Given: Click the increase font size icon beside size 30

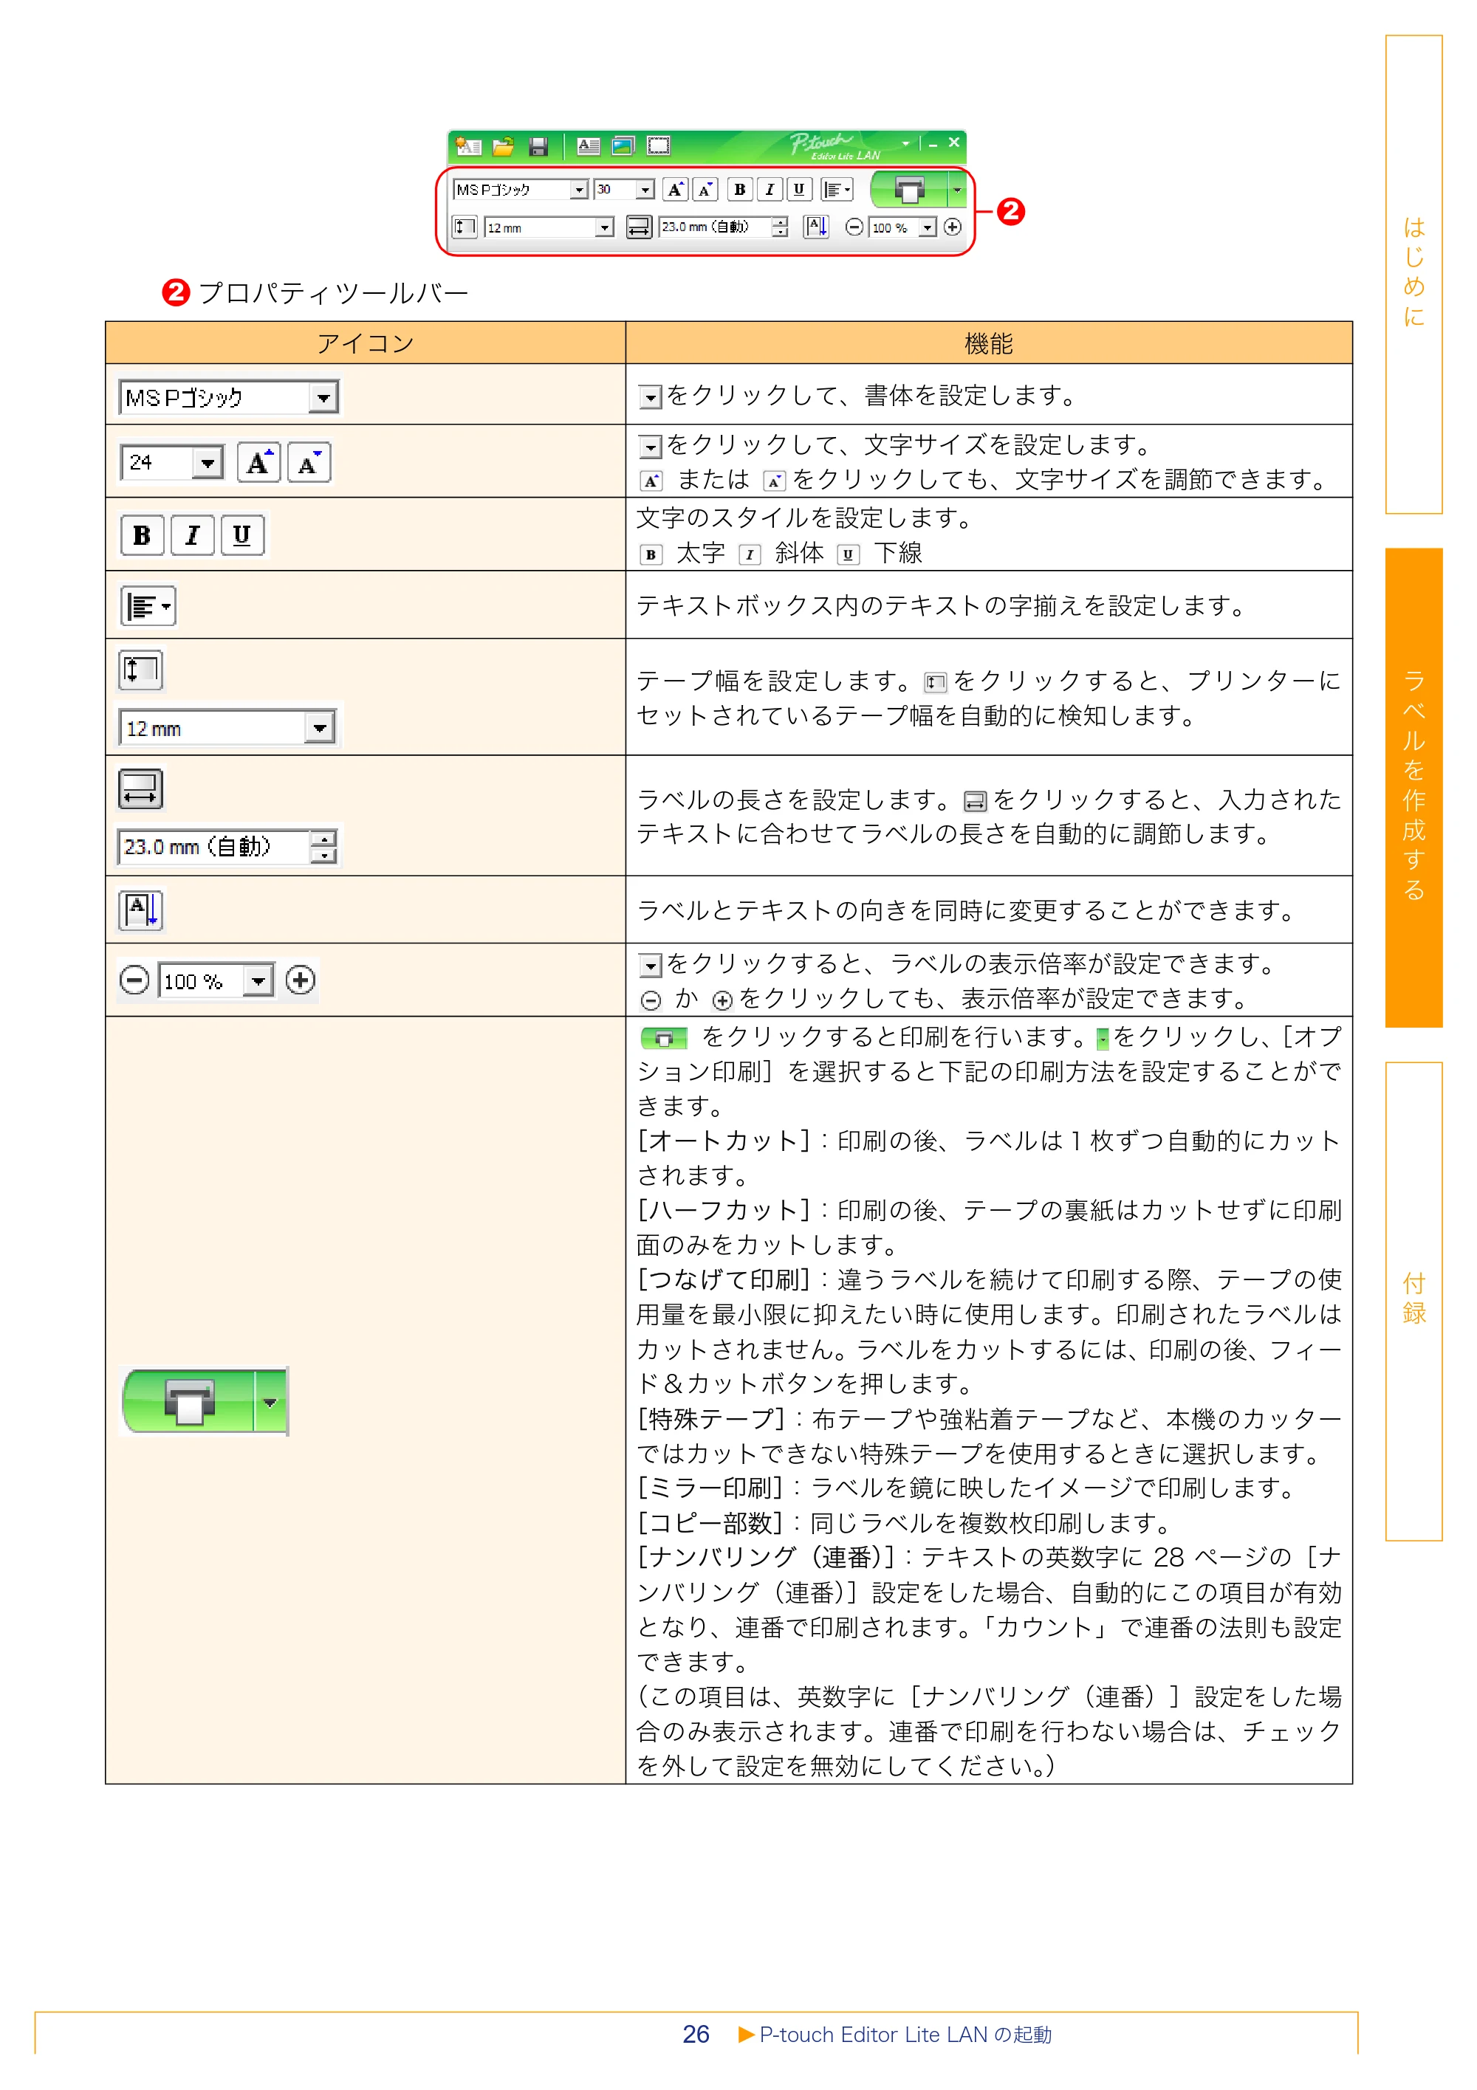Looking at the screenshot, I should coord(675,189).
